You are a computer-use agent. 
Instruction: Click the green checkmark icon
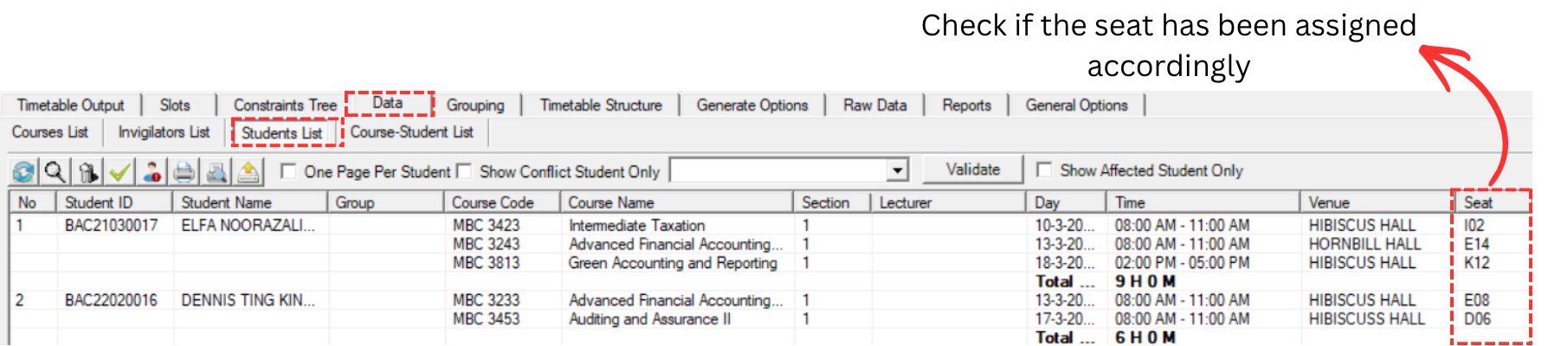coord(119,172)
